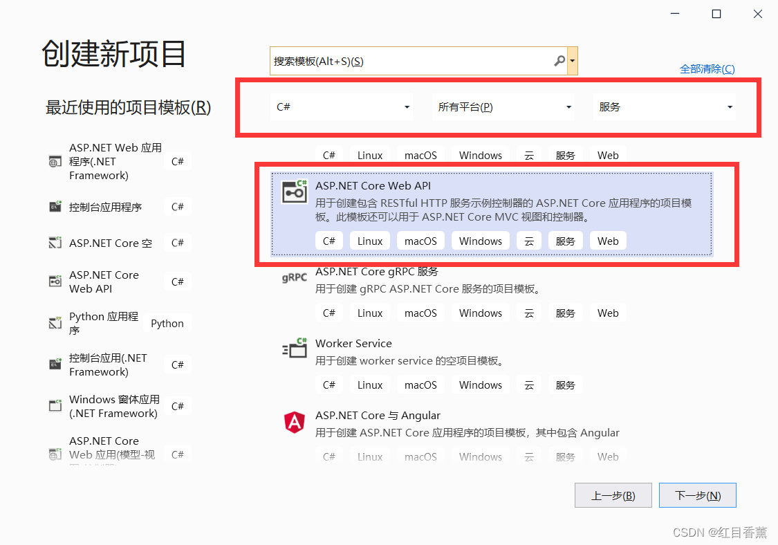The height and width of the screenshot is (545, 778).
Task: Click Windows tag under ASP.NET Core Web API
Action: tap(481, 241)
